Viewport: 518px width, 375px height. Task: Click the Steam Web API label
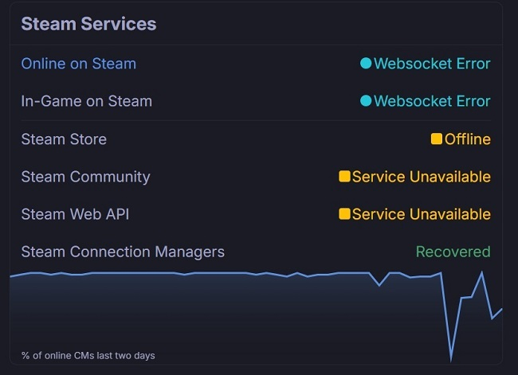(x=75, y=214)
